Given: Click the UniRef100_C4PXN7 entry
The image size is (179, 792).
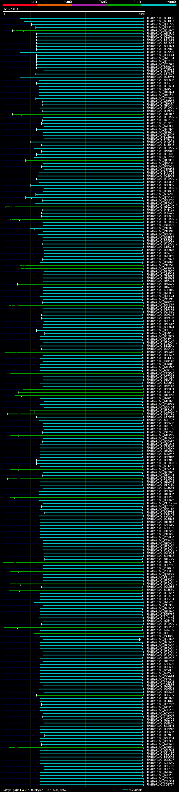Looking at the screenshot, I should click(x=161, y=717).
